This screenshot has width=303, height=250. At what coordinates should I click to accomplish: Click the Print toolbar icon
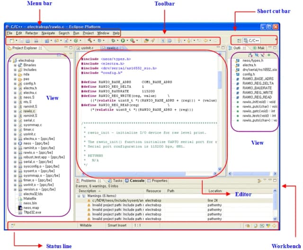(36, 41)
